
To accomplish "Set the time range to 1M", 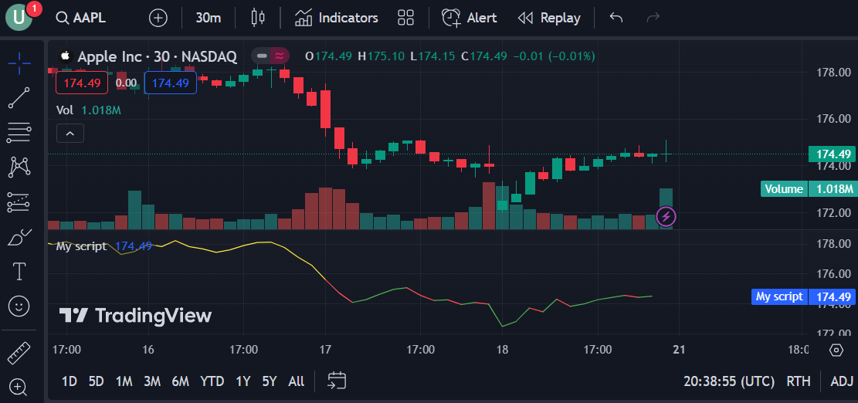I will 124,381.
